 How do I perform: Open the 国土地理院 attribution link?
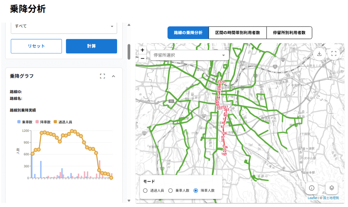click(331, 198)
